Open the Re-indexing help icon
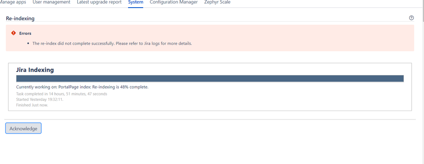Image resolution: width=424 pixels, height=164 pixels. [412, 18]
